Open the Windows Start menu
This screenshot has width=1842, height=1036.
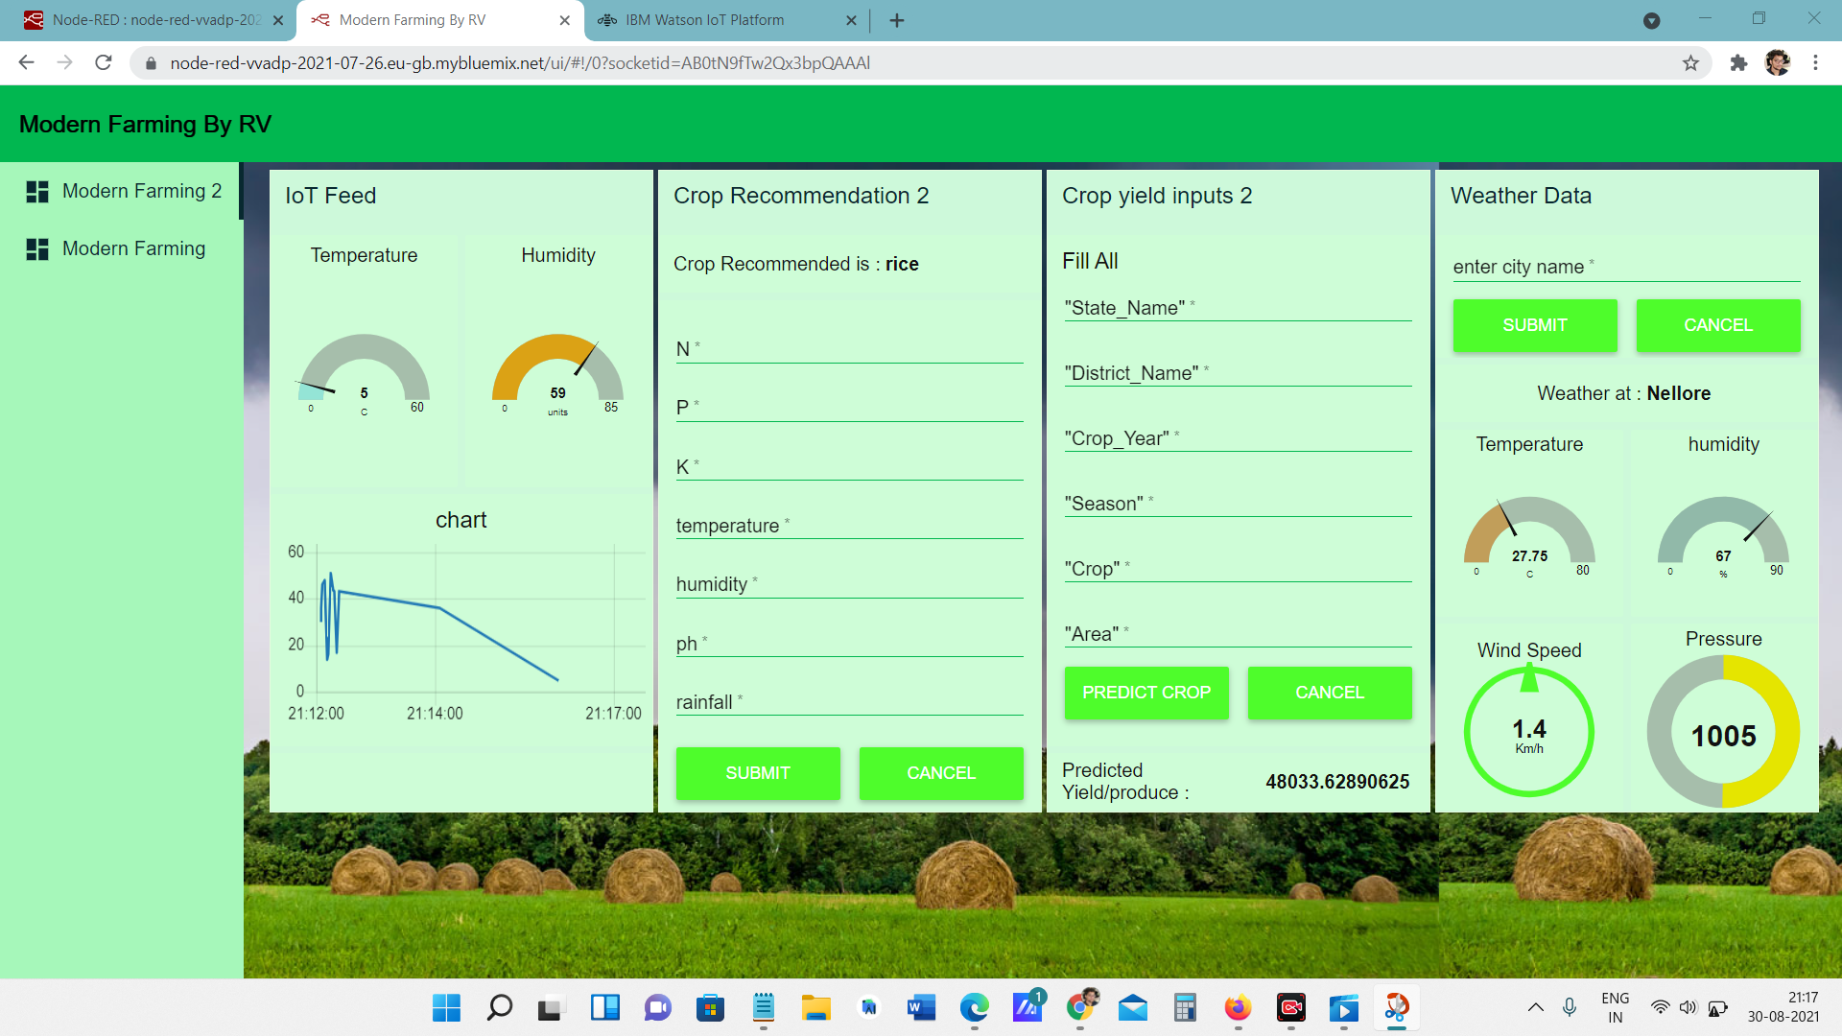click(445, 1008)
